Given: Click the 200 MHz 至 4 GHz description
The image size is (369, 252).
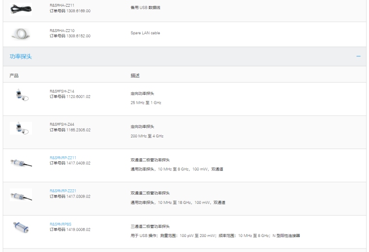Looking at the screenshot, I should (x=148, y=136).
